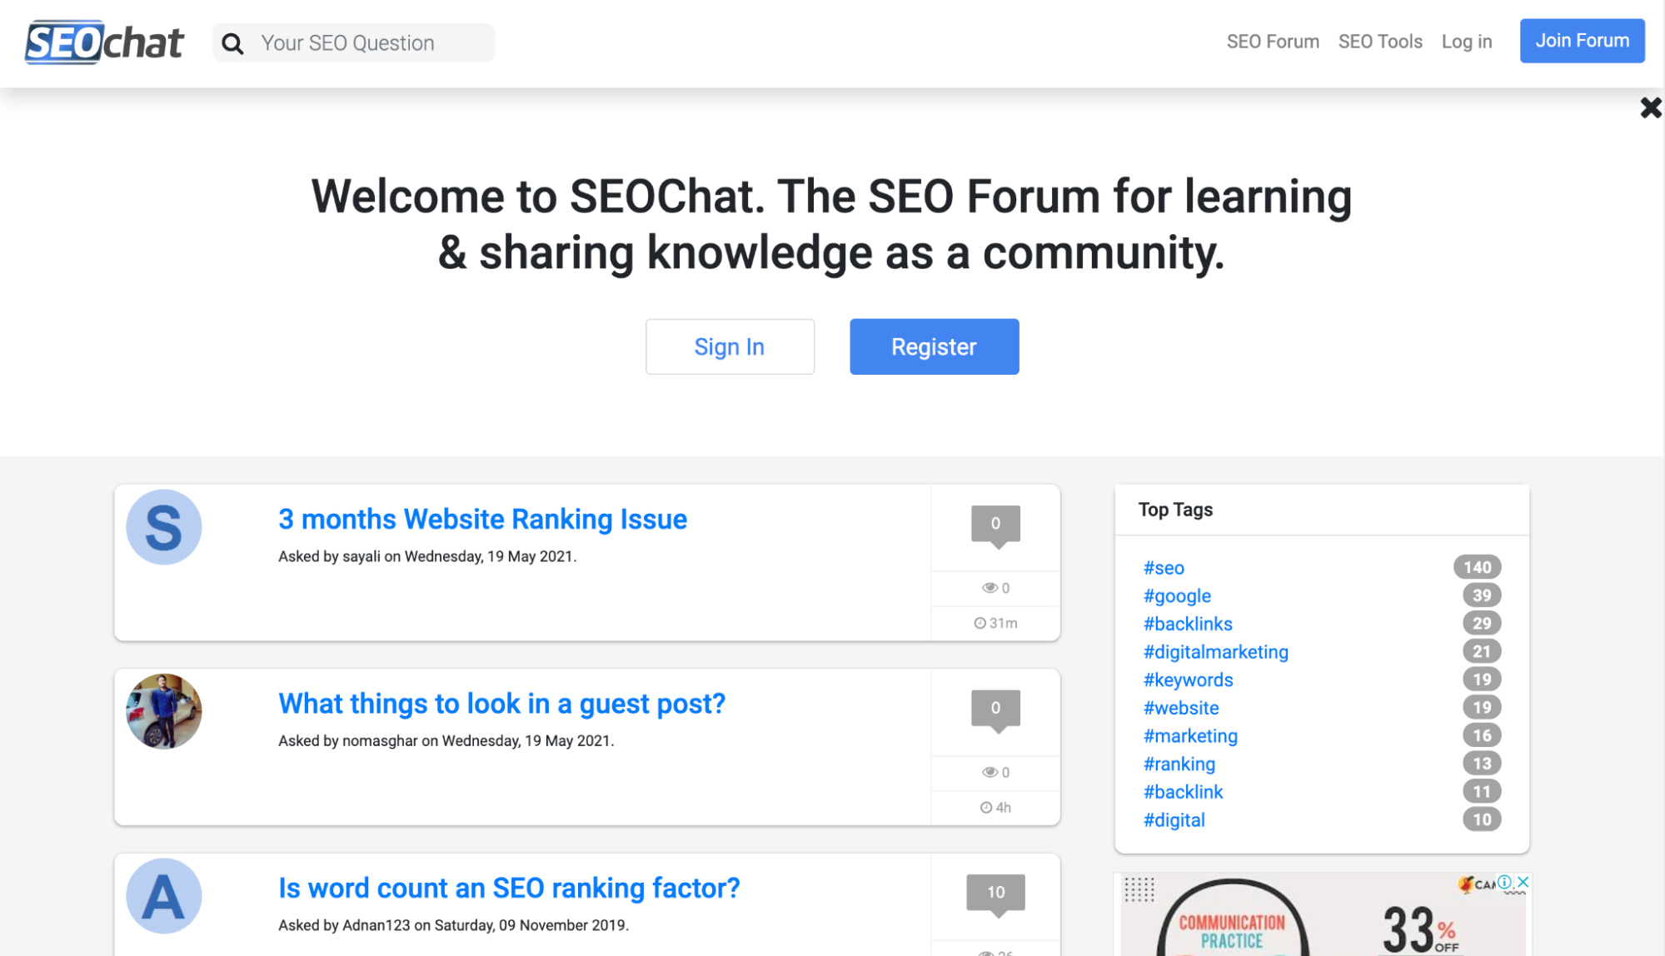Click the blue Register button
Viewport: 1665px width, 956px height.
934,346
